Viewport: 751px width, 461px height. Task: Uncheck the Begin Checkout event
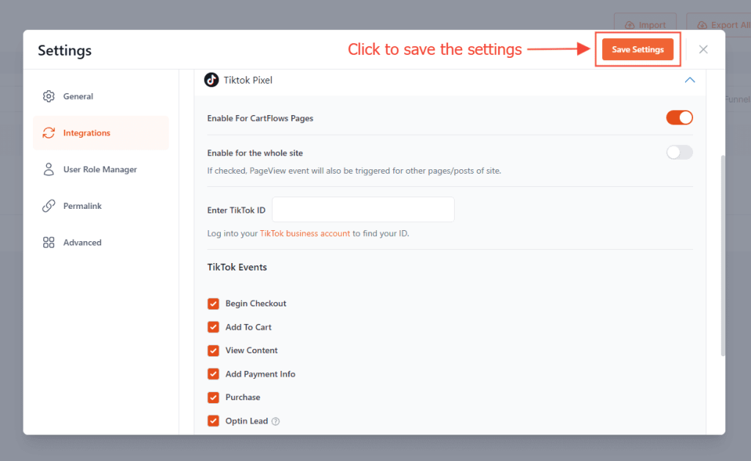213,303
